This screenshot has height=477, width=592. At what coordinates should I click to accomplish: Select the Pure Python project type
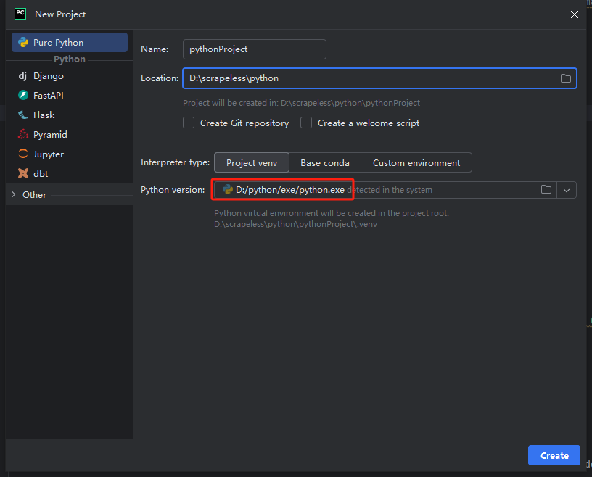point(70,42)
